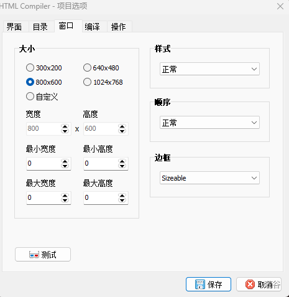
Task: Open the 样式 style dropdown
Action: pyautogui.click(x=209, y=69)
